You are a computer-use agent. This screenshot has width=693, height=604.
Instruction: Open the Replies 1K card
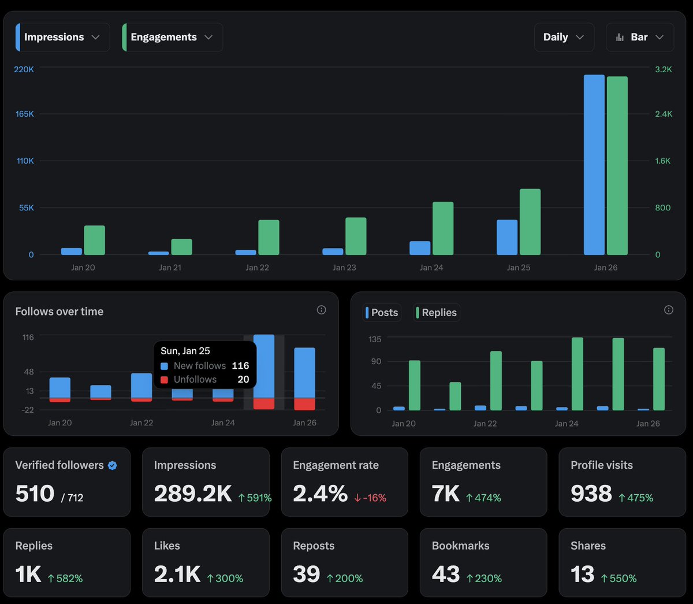(x=67, y=562)
